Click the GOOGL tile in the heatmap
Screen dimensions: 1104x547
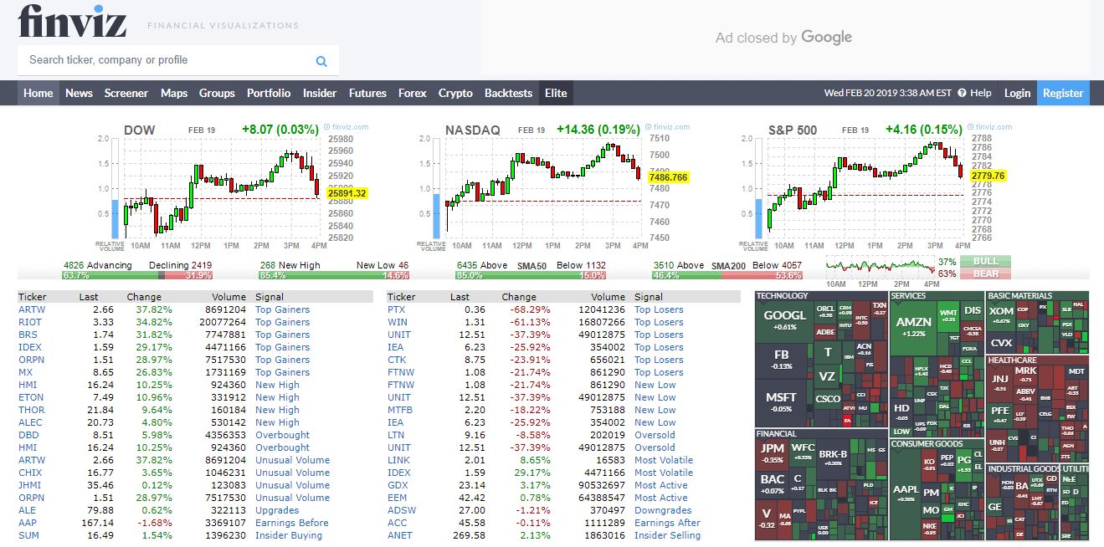coord(785,320)
